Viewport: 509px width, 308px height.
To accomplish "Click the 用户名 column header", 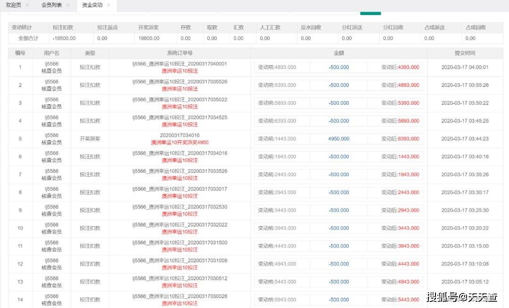I will [x=52, y=53].
